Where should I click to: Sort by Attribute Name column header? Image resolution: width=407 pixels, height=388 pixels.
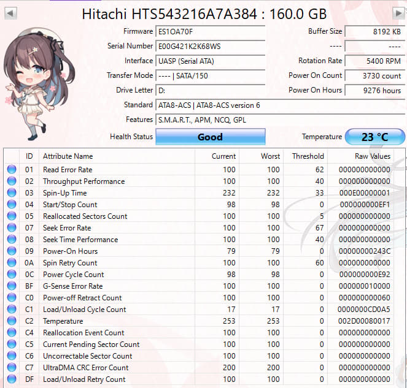click(117, 156)
